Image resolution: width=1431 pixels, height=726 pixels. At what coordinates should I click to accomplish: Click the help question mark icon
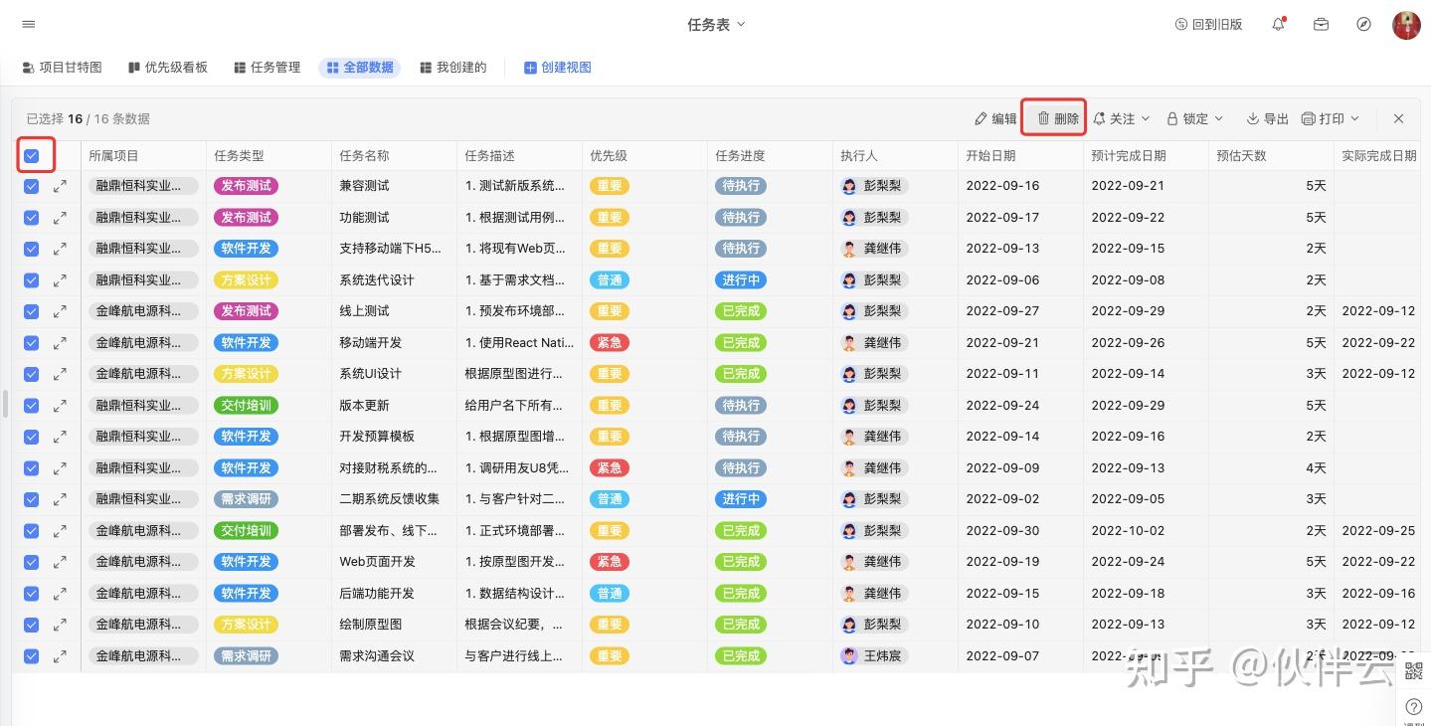(1414, 707)
